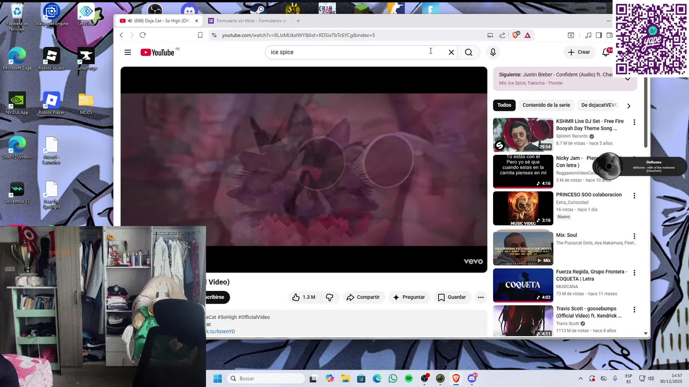Open Voicemod V3 desktop shortcut
This screenshot has width=689, height=387.
[x=17, y=193]
